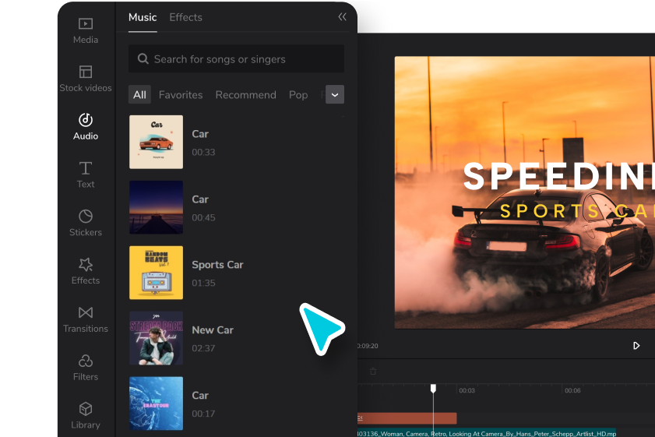Click the search for songs or singers field
This screenshot has height=437, width=655.
[x=236, y=59]
